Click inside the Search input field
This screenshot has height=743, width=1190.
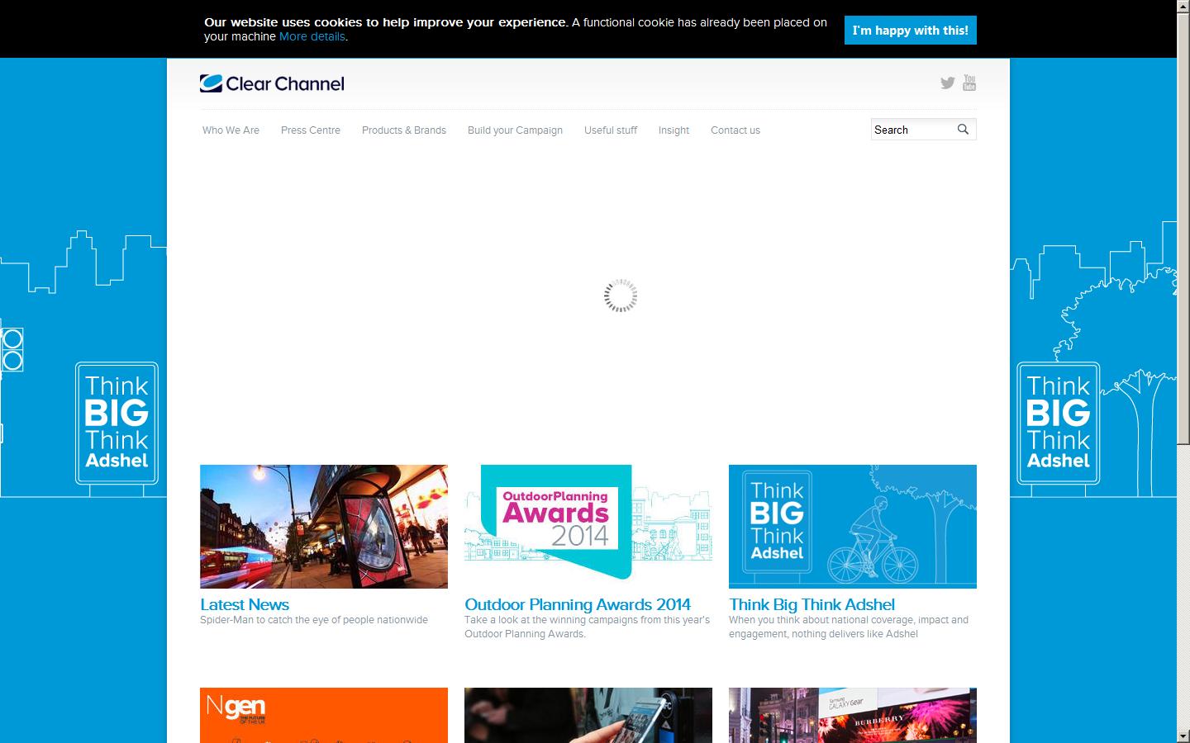(909, 129)
